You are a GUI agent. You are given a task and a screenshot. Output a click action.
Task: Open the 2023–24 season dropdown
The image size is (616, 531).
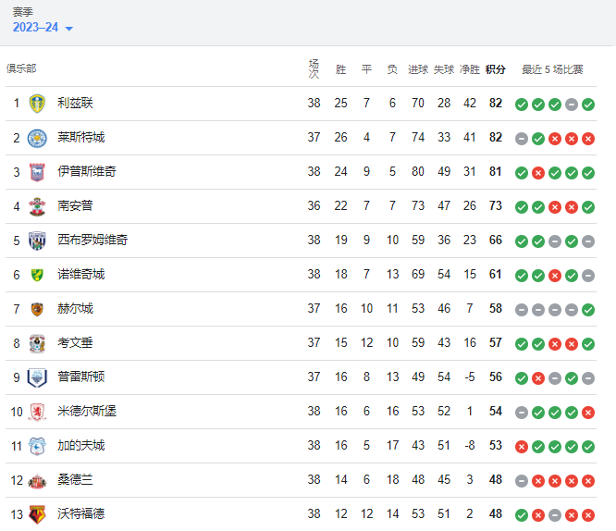(43, 27)
